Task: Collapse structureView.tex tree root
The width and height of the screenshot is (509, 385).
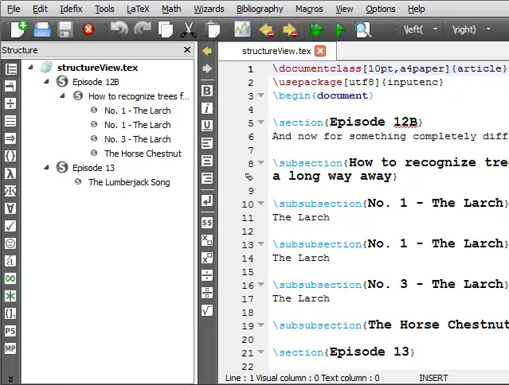Action: pyautogui.click(x=30, y=68)
